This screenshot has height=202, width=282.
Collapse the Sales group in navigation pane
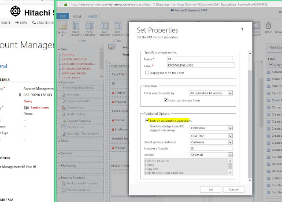(59, 141)
